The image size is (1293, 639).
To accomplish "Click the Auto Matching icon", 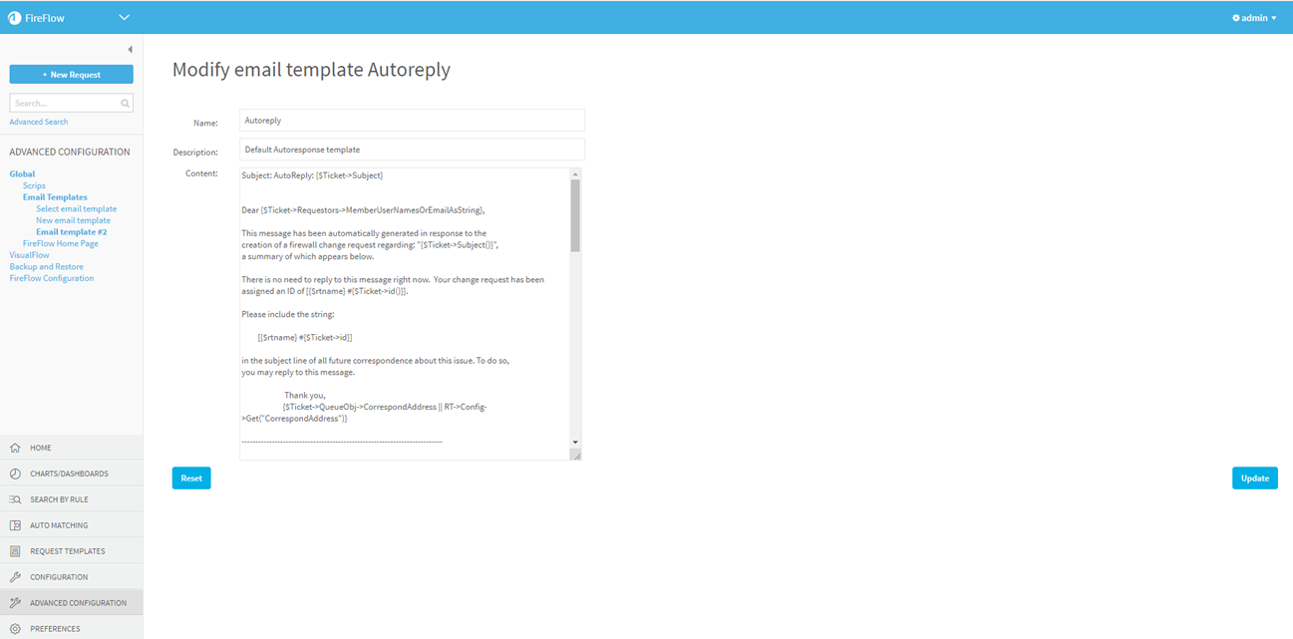I will pyautogui.click(x=15, y=525).
